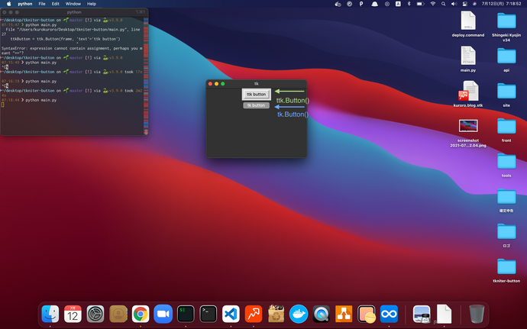
Task: Select the api folder on the desktop
Action: point(506,60)
